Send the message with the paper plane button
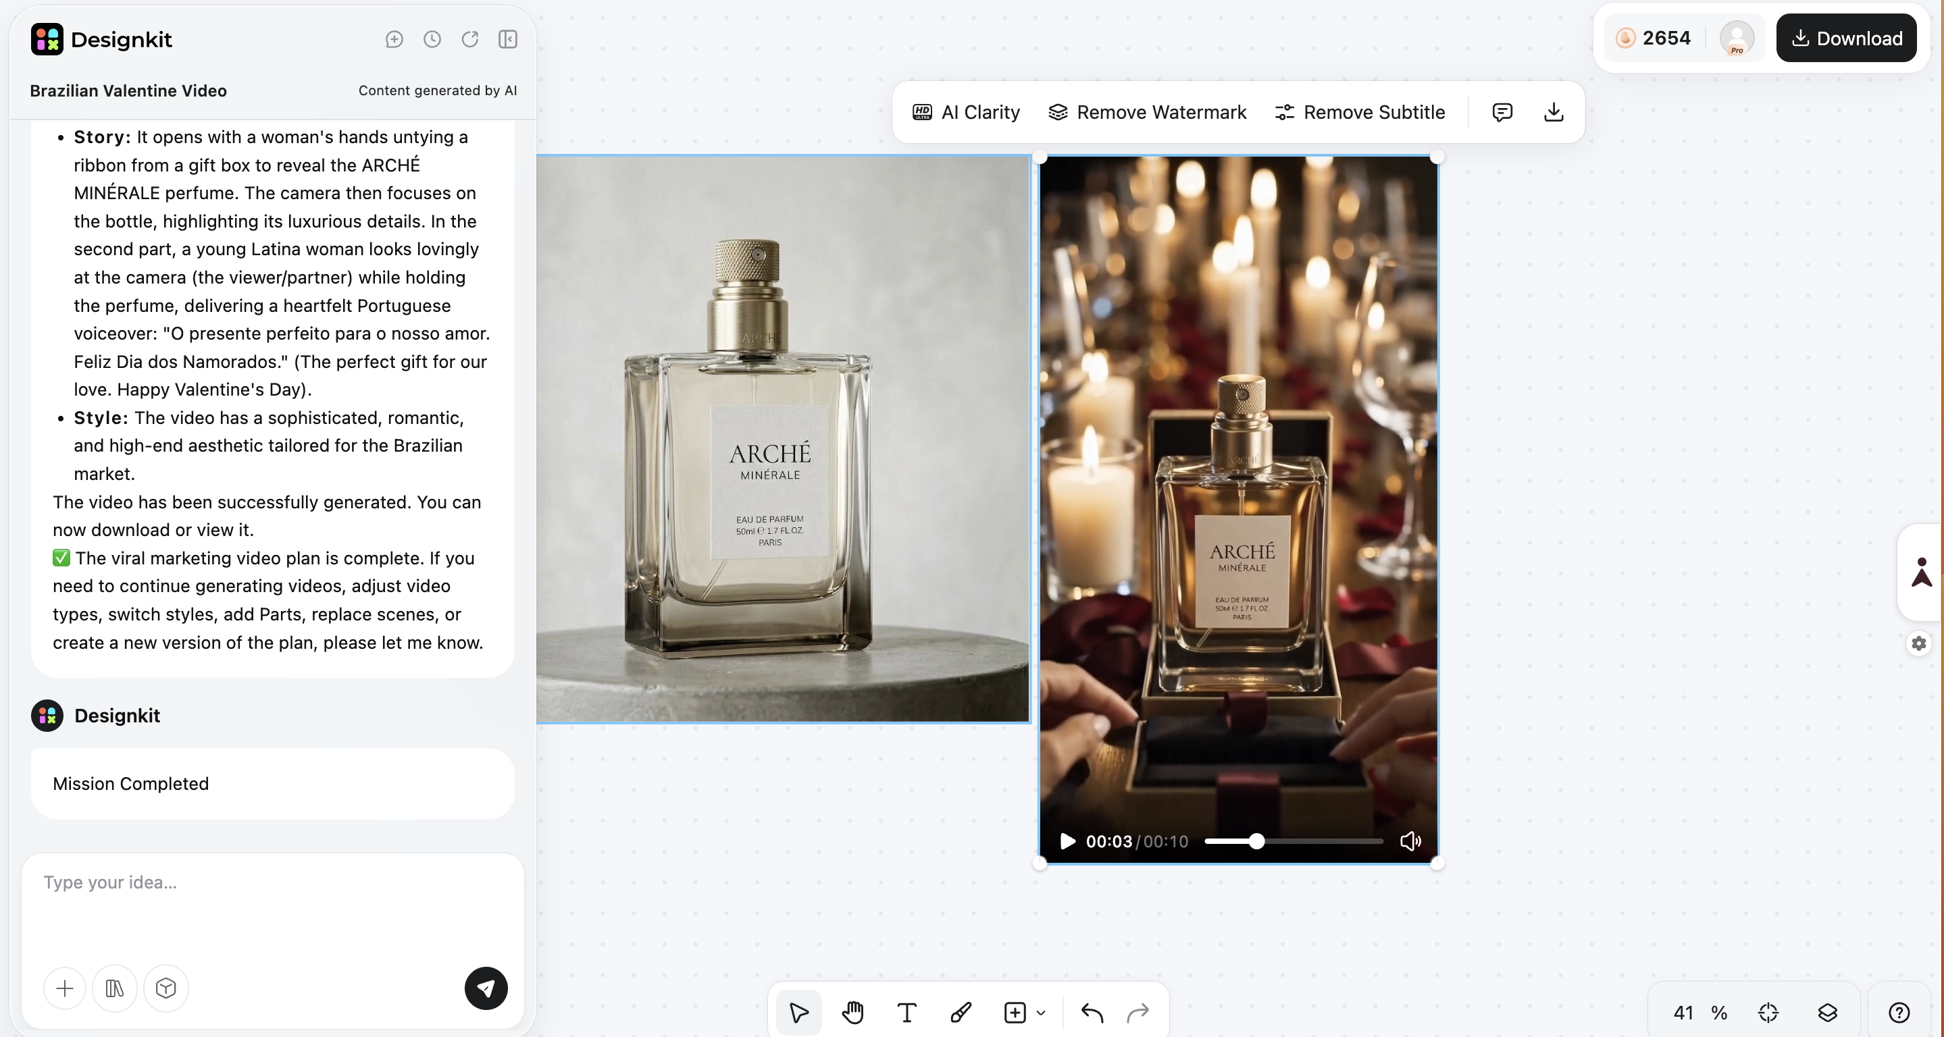 point(486,988)
